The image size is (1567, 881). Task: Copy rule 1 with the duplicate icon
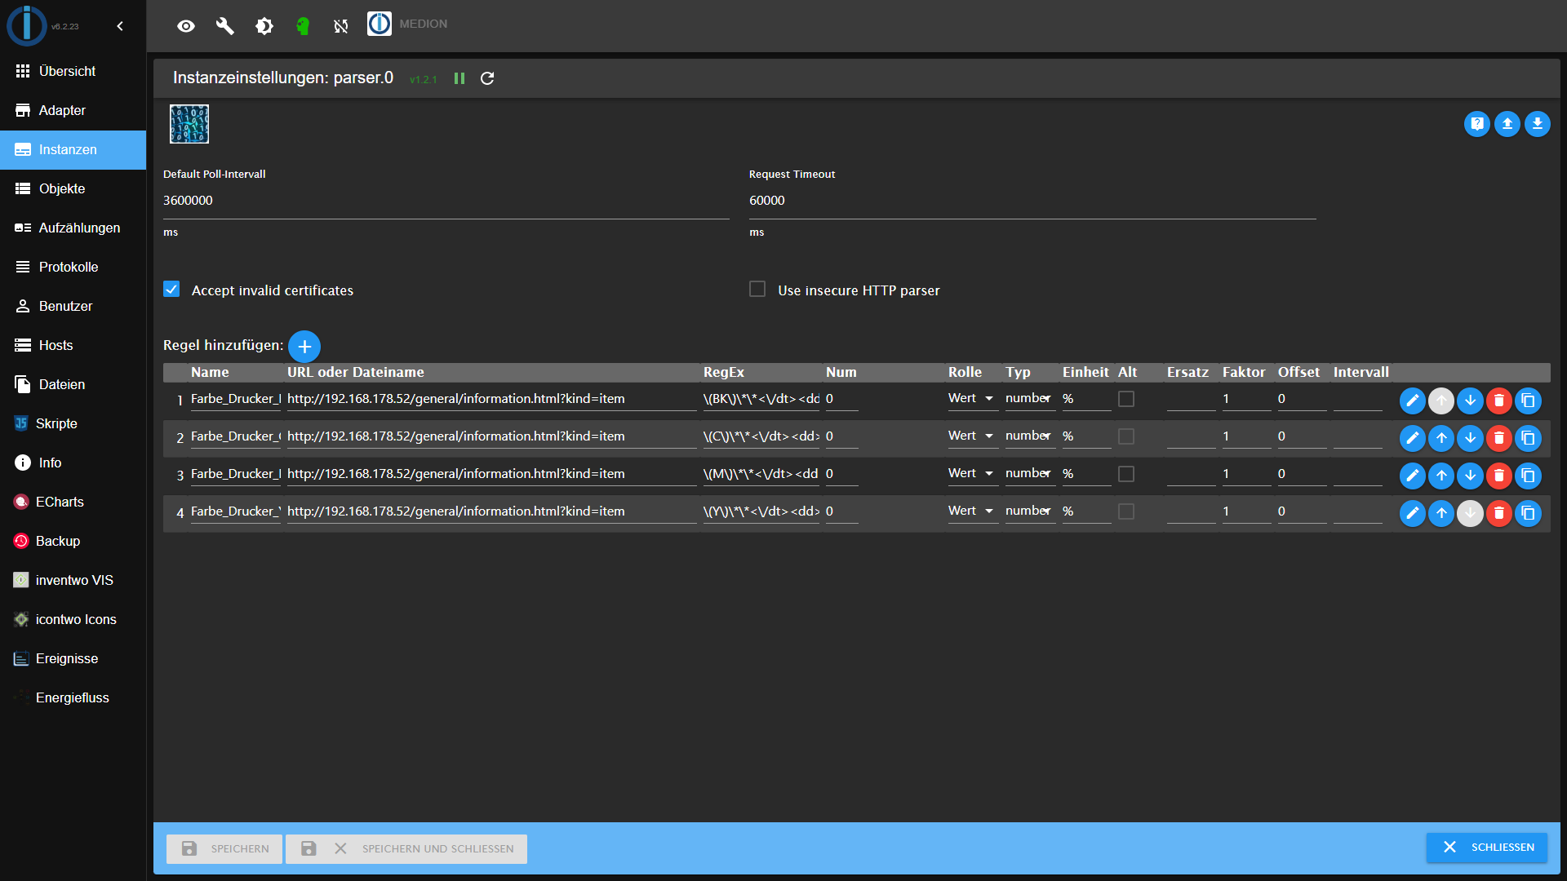[x=1529, y=401]
